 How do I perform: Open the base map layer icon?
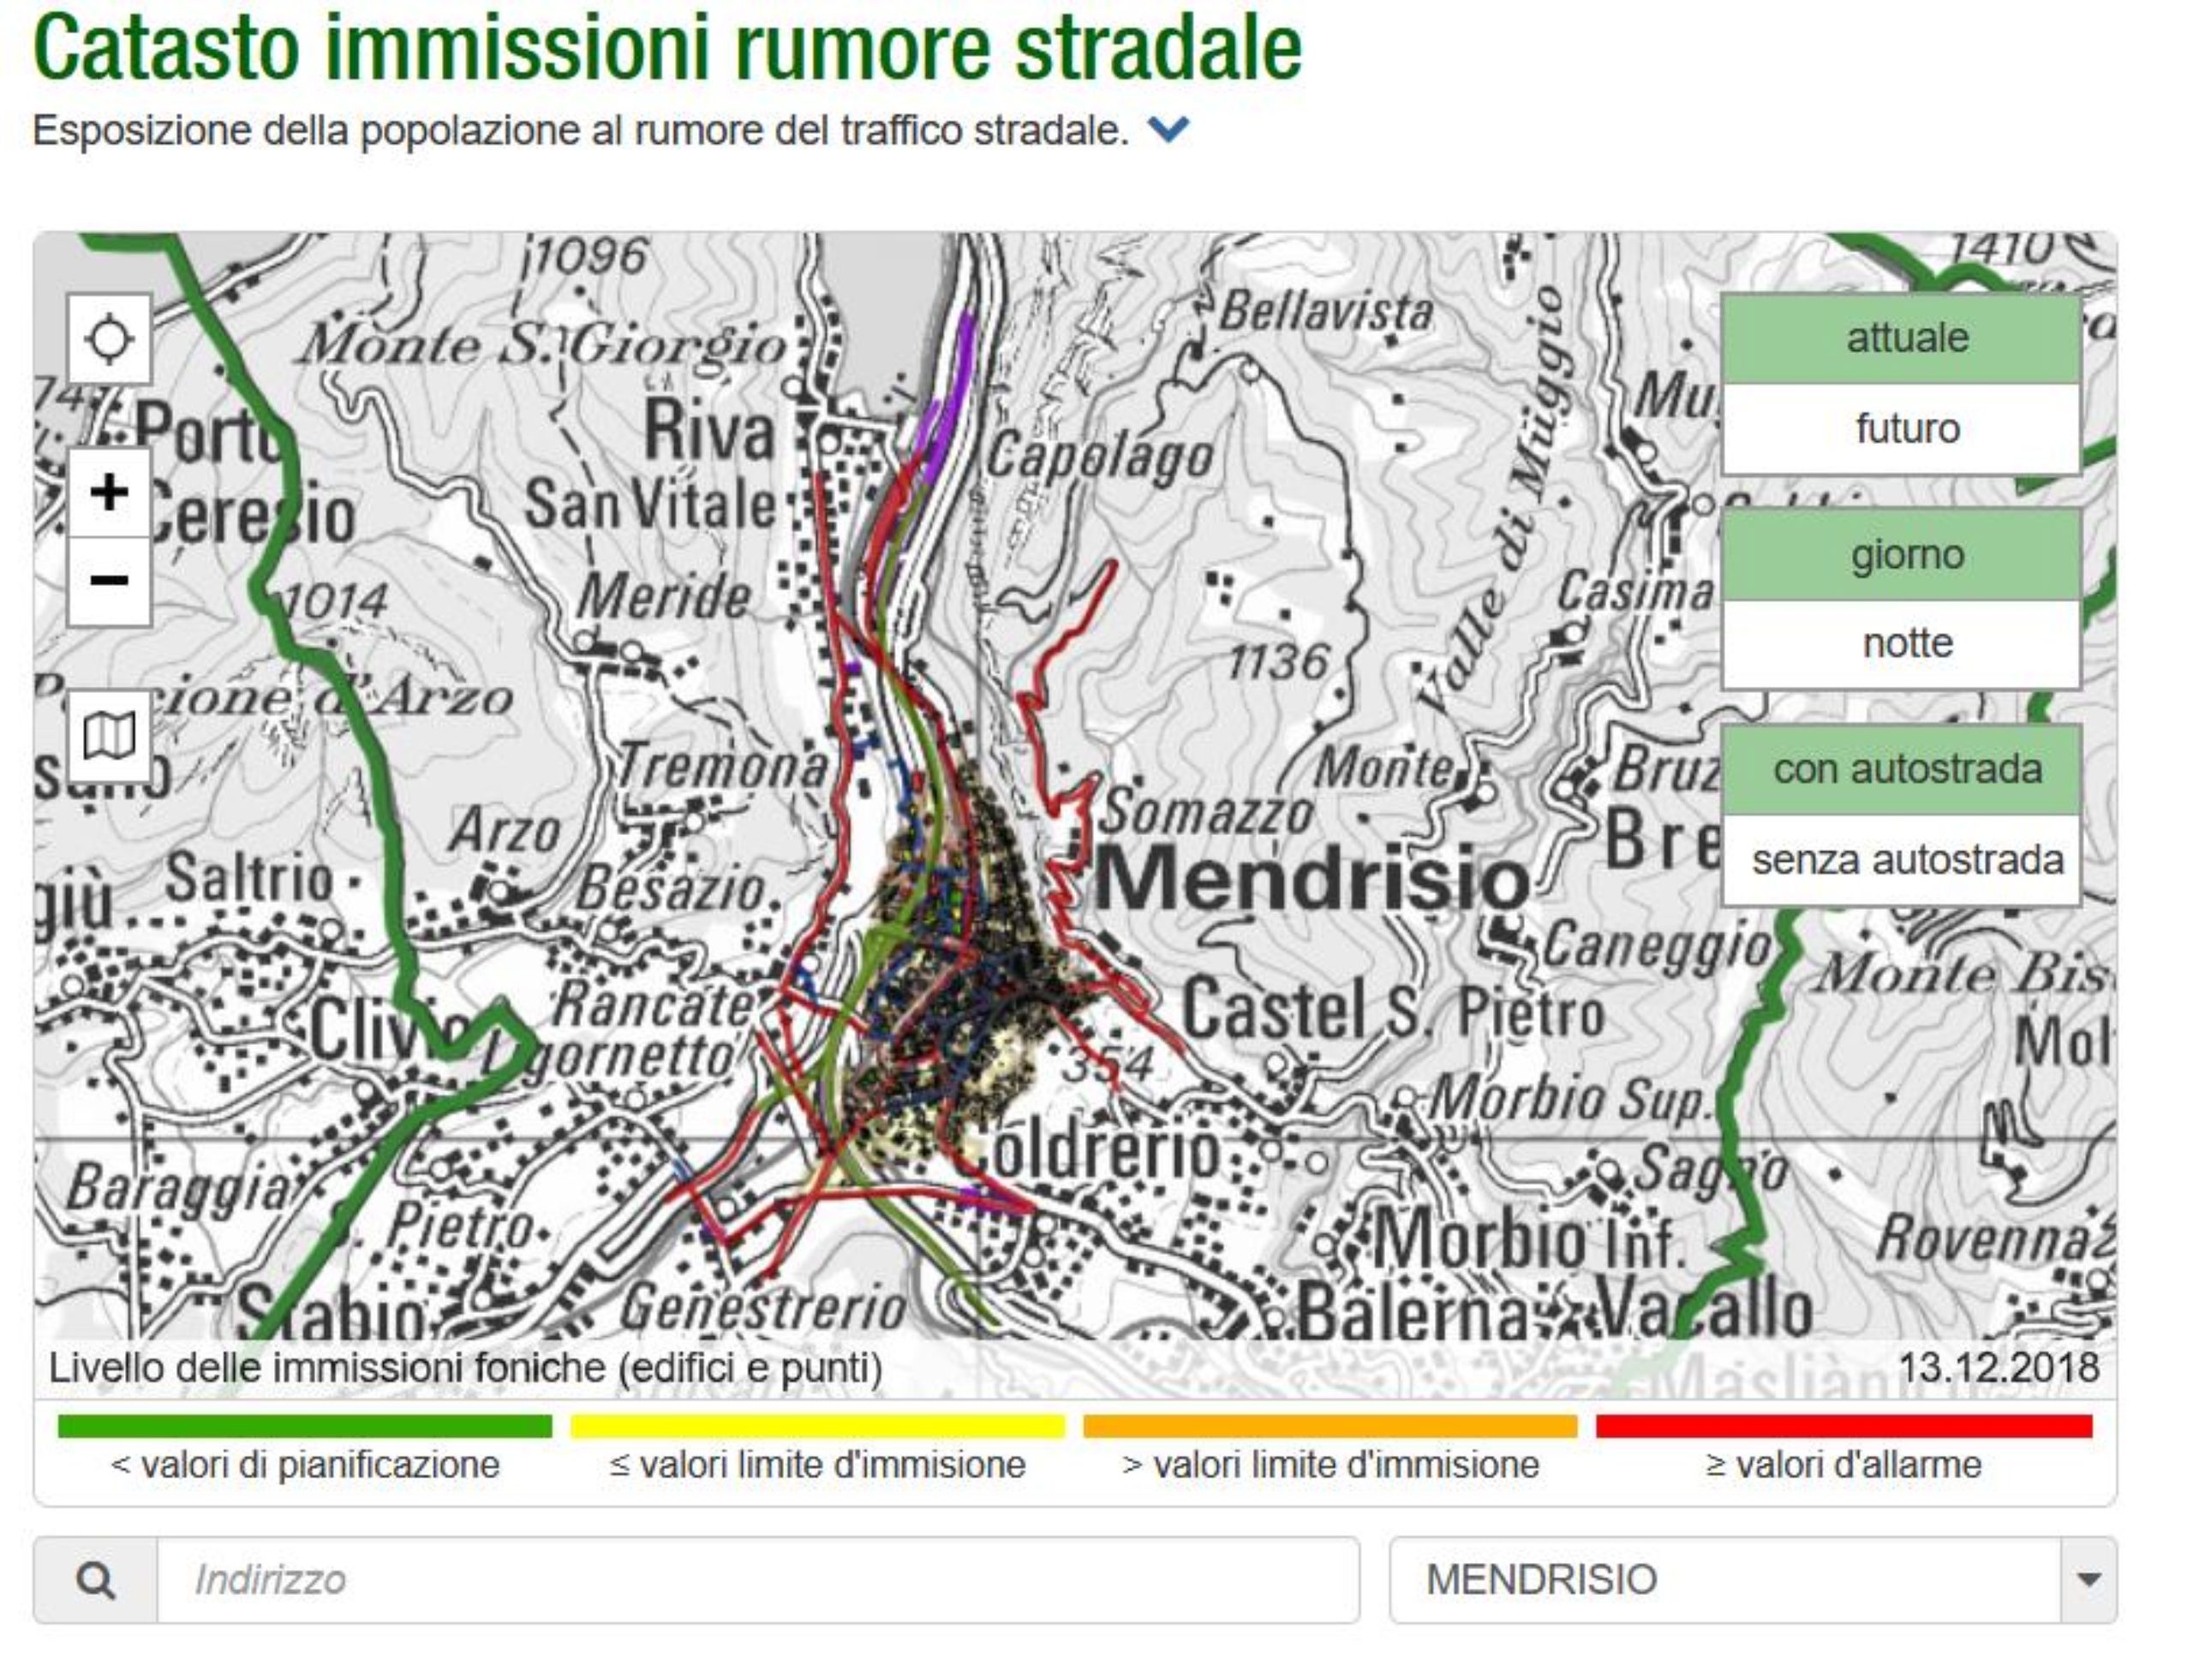click(109, 737)
